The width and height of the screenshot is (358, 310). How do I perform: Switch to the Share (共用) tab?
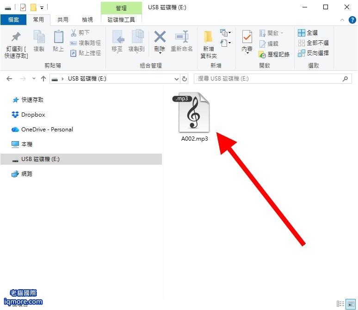[x=63, y=20]
